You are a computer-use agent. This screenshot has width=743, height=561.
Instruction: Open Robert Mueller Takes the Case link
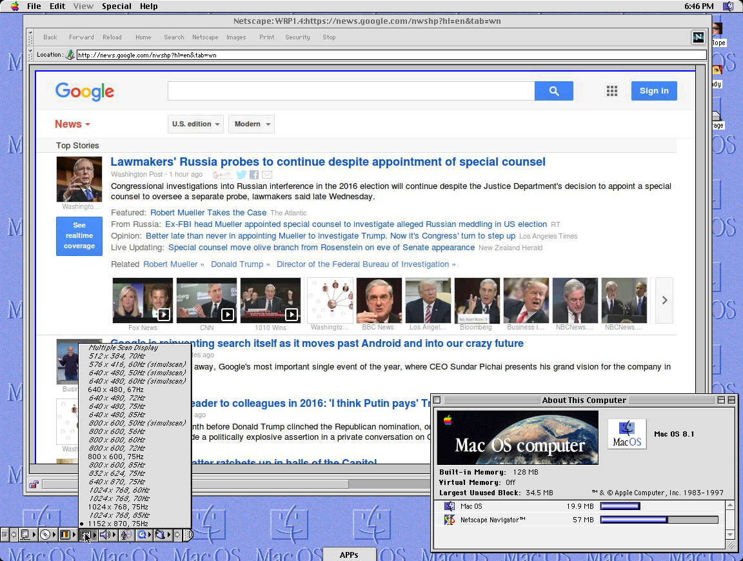coord(208,213)
